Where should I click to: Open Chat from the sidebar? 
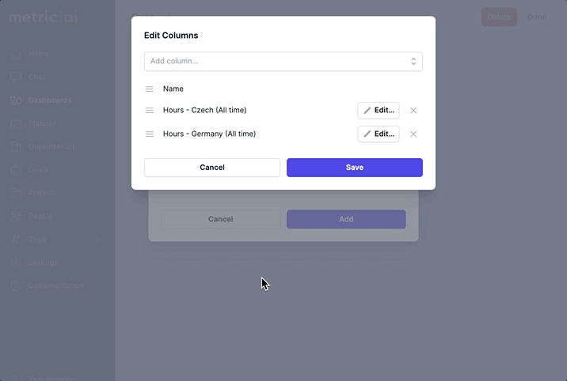coord(36,77)
